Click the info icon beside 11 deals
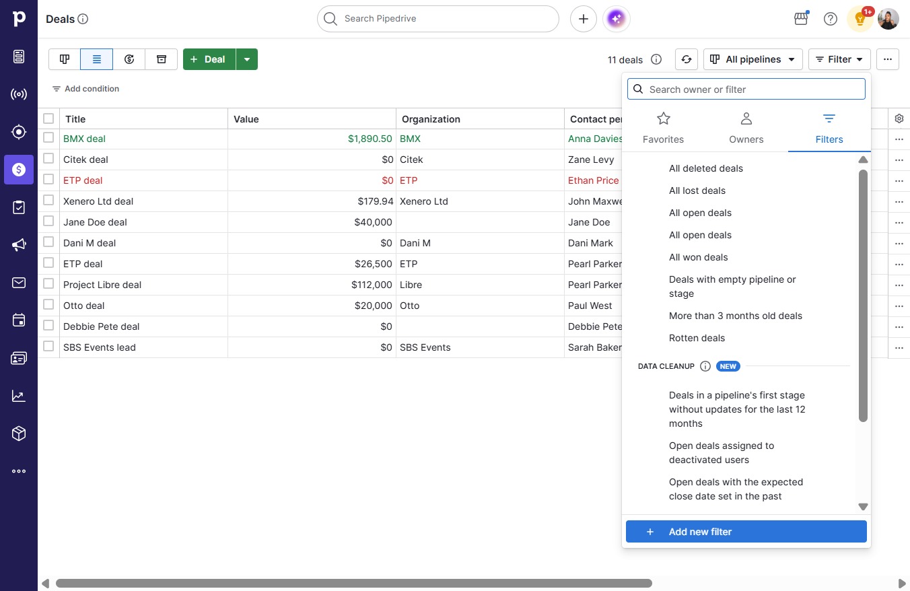 656,59
